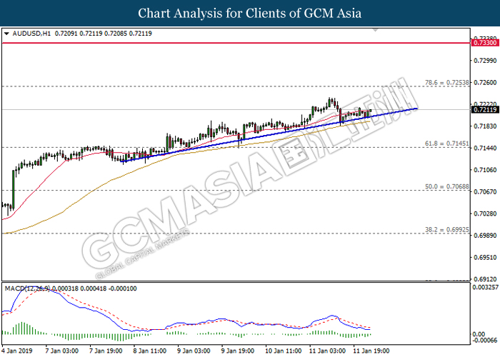Click the black 0.72119 current price tag
This screenshot has width=500, height=357.
pyautogui.click(x=483, y=110)
